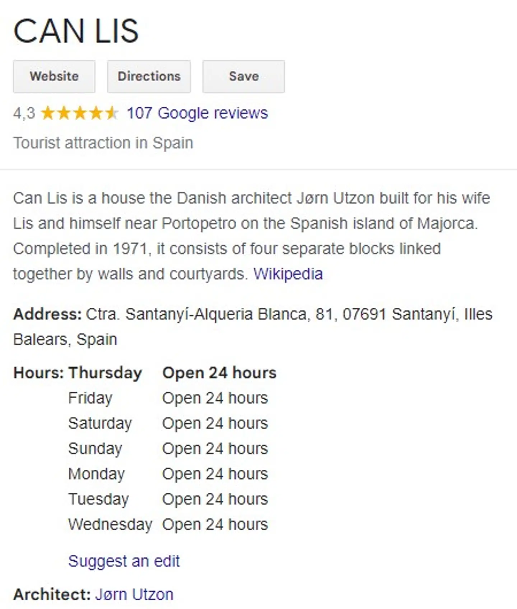Select the Wednesday opening hours row
Viewport: 517px width, 609px height.
(x=168, y=525)
